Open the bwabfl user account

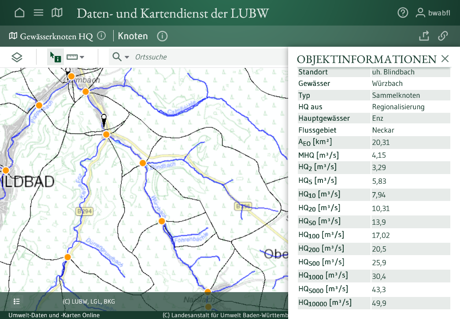(x=433, y=13)
